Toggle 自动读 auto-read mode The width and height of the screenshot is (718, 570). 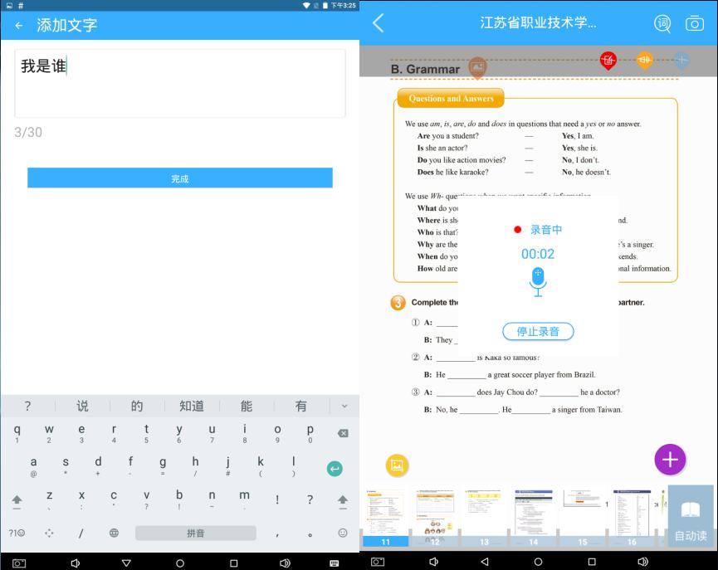tap(691, 518)
